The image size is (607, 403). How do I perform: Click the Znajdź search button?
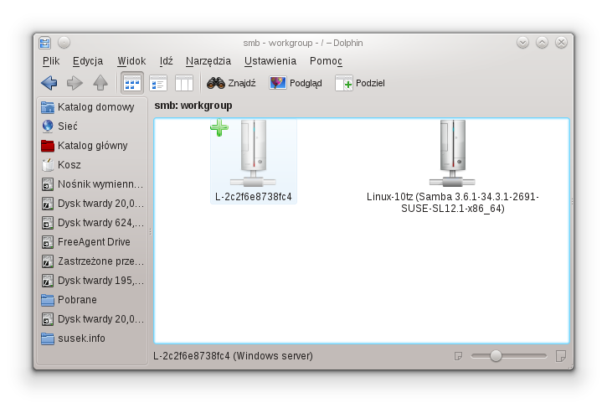click(231, 83)
